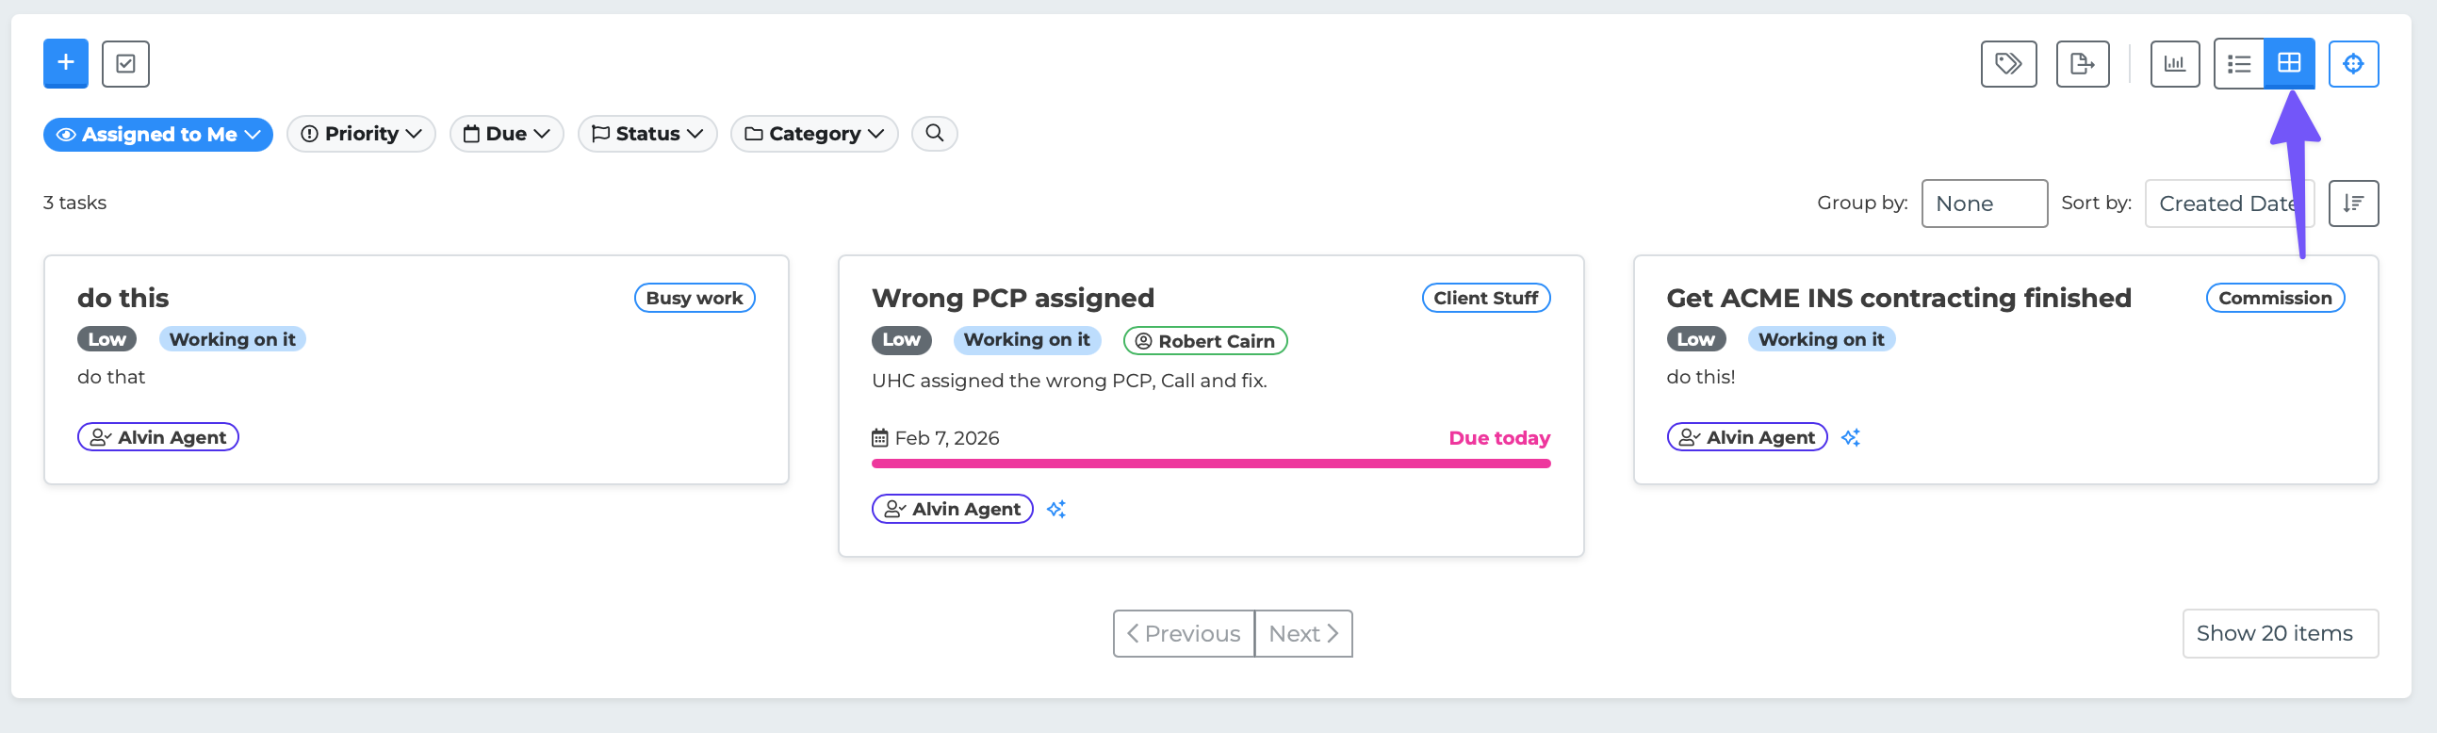Click the export tasks icon

coord(2082,63)
